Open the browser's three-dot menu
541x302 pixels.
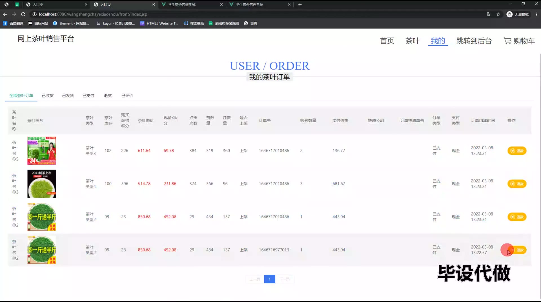(536, 14)
